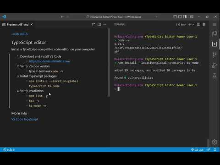The height and width of the screenshot is (165, 220).
Task: Open the Customize Layout icon
Action: pyautogui.click(x=192, y=16)
